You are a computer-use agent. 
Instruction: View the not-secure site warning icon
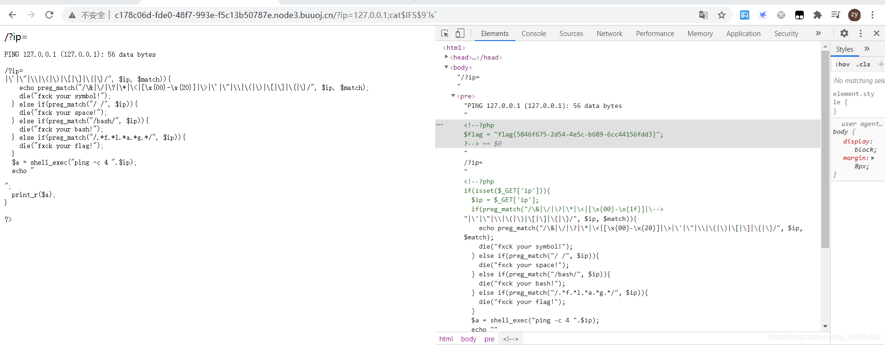[72, 15]
